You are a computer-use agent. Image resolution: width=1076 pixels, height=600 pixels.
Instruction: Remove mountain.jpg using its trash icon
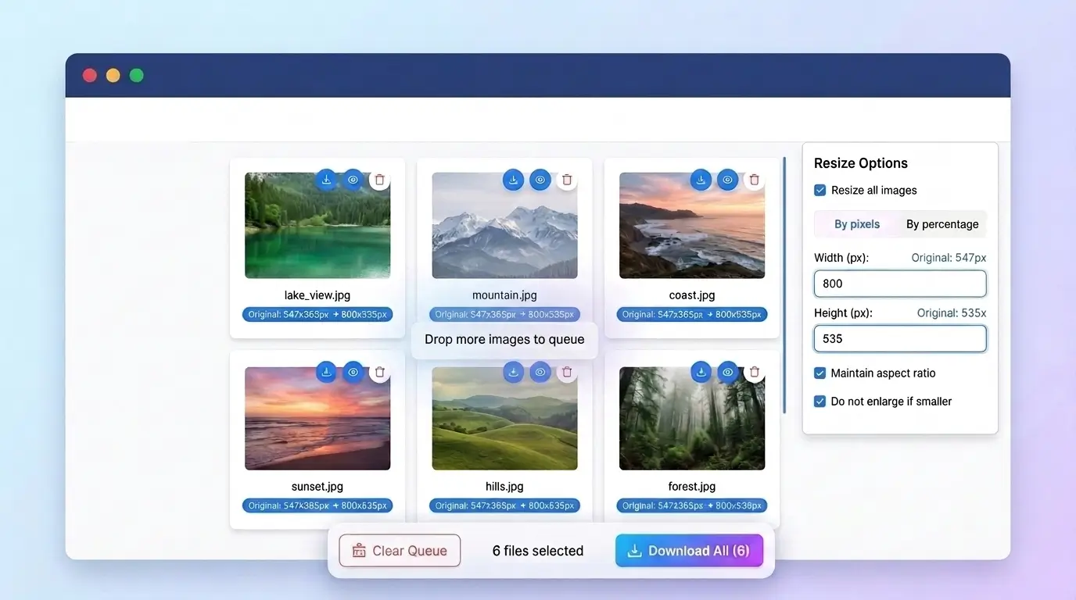click(567, 180)
